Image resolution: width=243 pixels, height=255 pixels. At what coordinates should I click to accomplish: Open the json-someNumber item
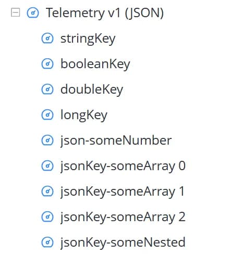116,141
